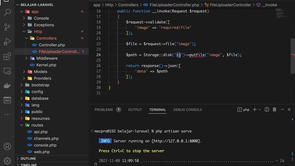295x166 pixels.
Task: Click the 'php artisan serve' command text
Action: pyautogui.click(x=173, y=131)
